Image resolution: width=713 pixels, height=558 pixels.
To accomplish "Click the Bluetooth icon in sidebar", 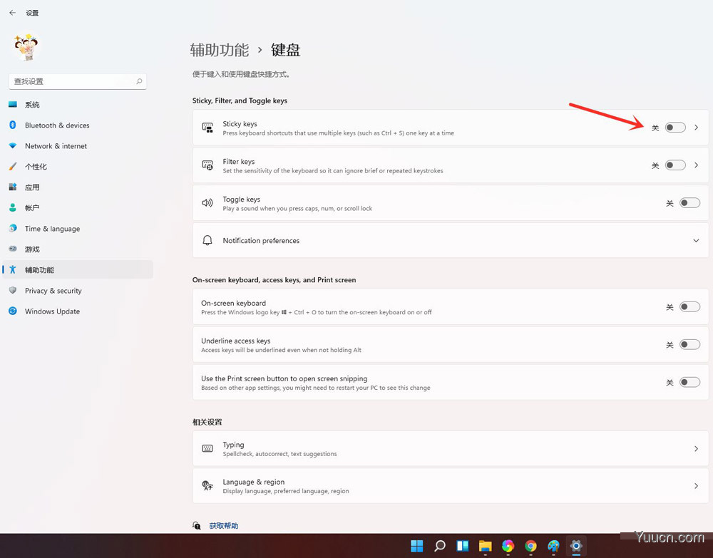I will 13,125.
